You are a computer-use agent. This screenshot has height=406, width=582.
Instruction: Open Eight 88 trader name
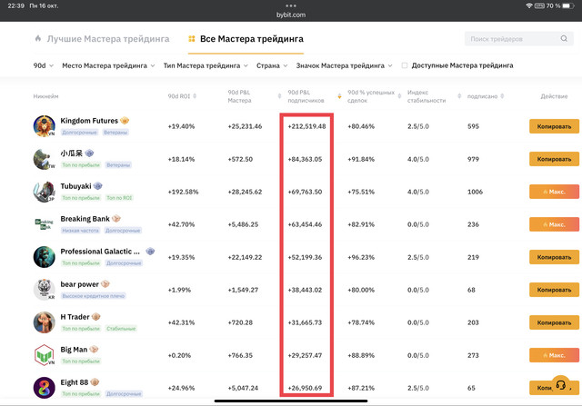(75, 382)
